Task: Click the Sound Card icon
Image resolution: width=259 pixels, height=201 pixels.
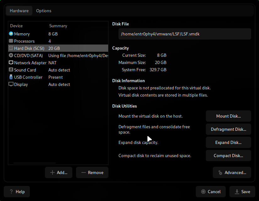Action: (10, 70)
